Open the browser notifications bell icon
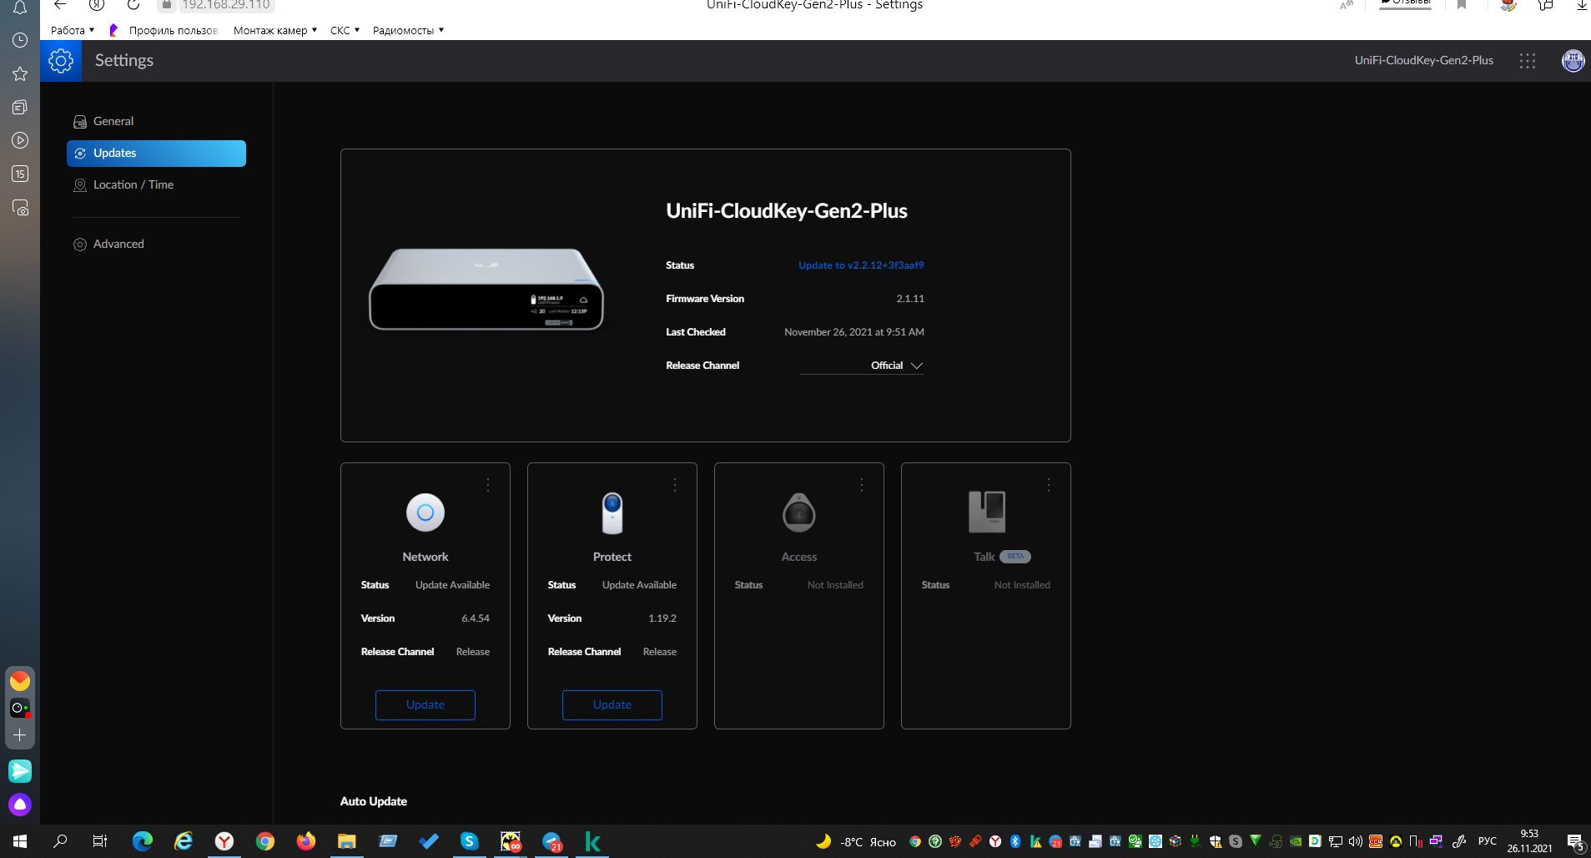Screen dimensions: 1591x858 (x=20, y=8)
